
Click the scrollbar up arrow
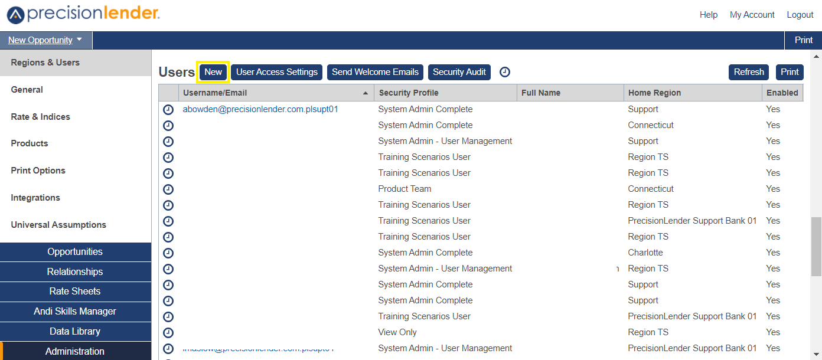816,57
